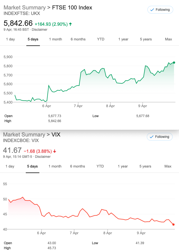179x250 pixels.
Task: Open the FTSE 100 Disclaimer link
Action: pyautogui.click(x=40, y=30)
